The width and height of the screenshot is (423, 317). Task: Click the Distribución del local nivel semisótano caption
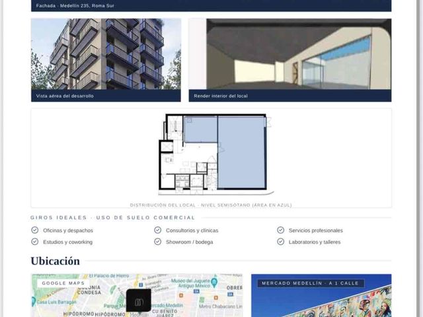pyautogui.click(x=211, y=205)
